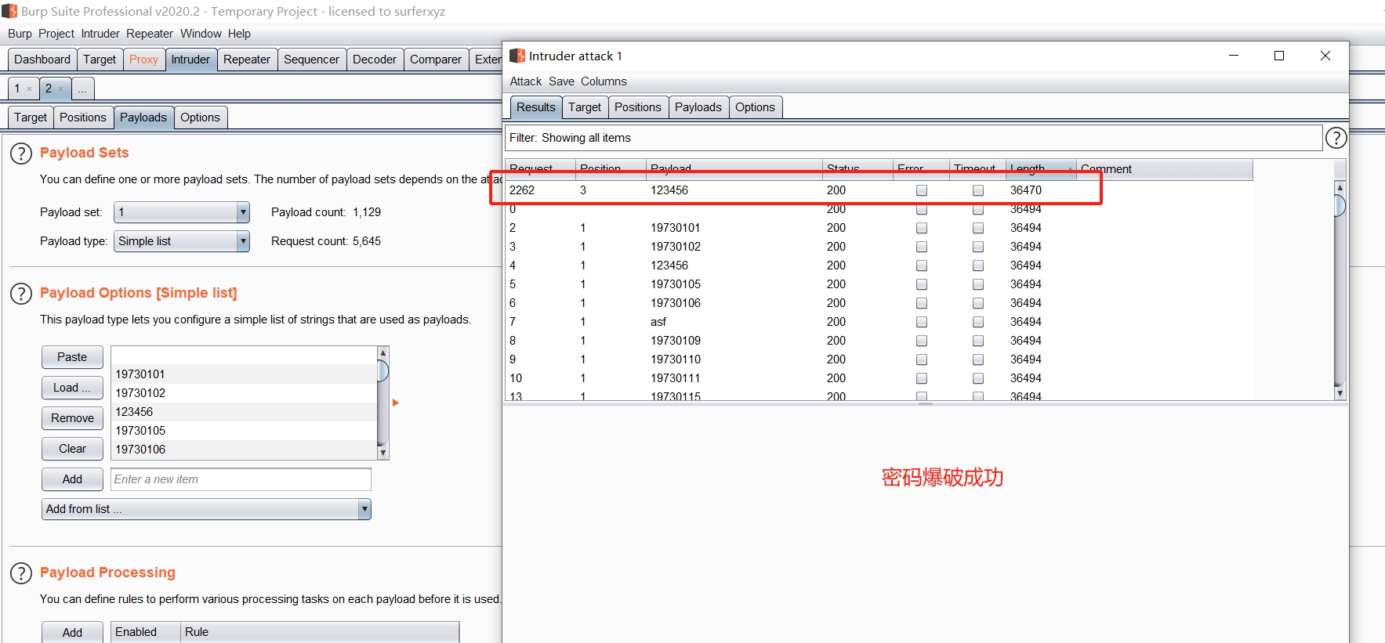The image size is (1385, 643).
Task: Switch to the Repeater tab
Action: click(x=247, y=60)
